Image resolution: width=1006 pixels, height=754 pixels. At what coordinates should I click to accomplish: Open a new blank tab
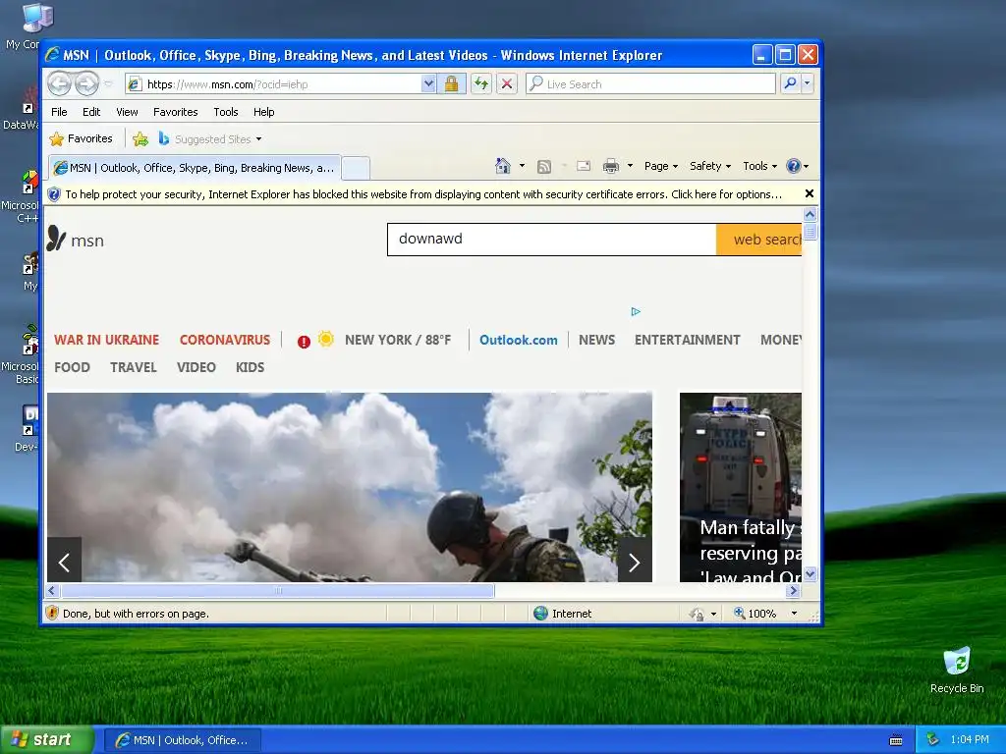click(356, 168)
